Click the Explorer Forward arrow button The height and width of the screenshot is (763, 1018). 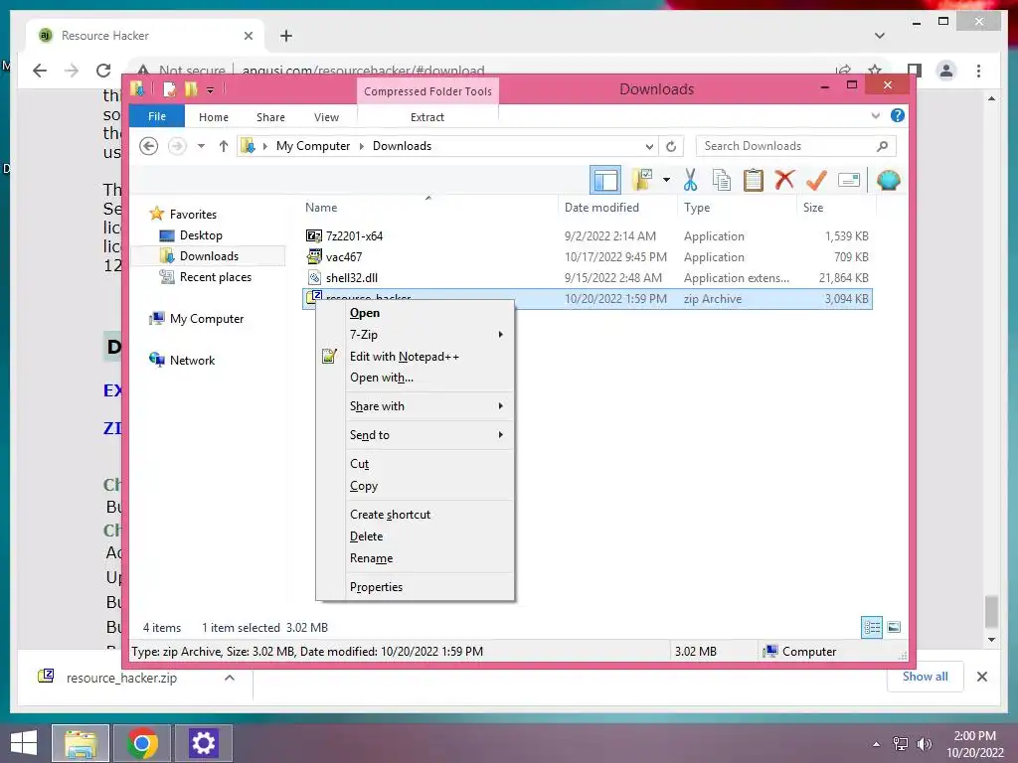point(177,146)
